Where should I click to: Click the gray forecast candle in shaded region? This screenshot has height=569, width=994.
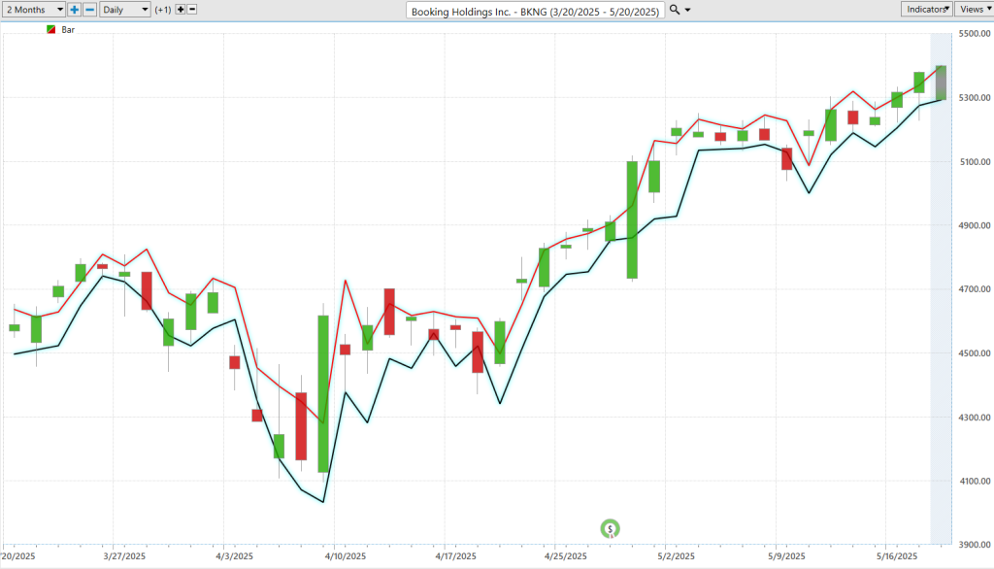[x=941, y=83]
